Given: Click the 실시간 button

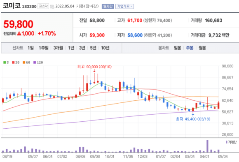Looking at the screenshot, I should click(108, 6).
